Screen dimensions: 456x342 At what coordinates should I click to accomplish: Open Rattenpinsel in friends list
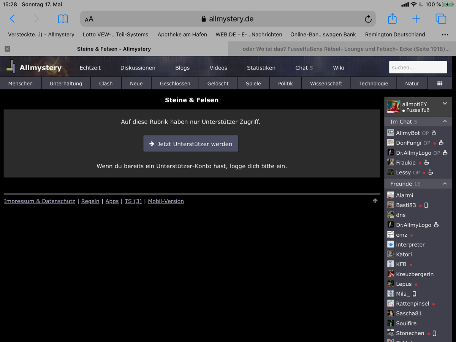[x=413, y=304]
